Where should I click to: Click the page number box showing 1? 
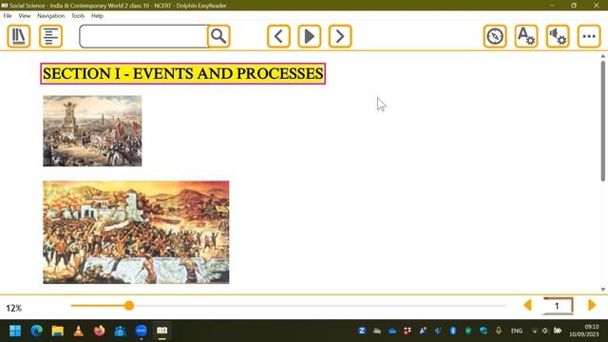click(x=558, y=306)
